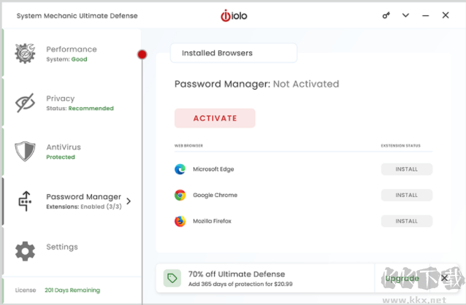Install the Google Chrome extension
Screen dimensions: 466x305
click(x=406, y=195)
